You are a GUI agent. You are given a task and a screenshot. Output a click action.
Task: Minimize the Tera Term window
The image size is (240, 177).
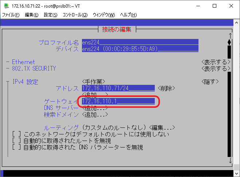pyautogui.click(x=198, y=6)
